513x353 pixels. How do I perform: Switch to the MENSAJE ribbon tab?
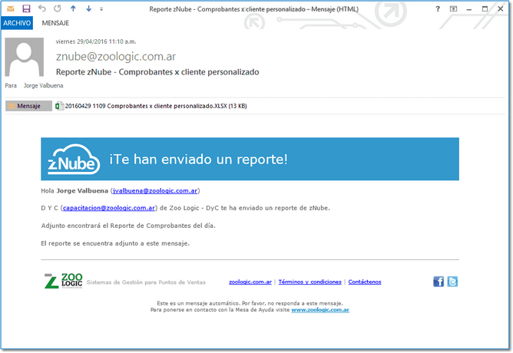point(55,23)
